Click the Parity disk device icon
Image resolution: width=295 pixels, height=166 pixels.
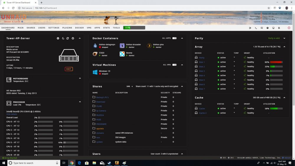tap(196, 57)
